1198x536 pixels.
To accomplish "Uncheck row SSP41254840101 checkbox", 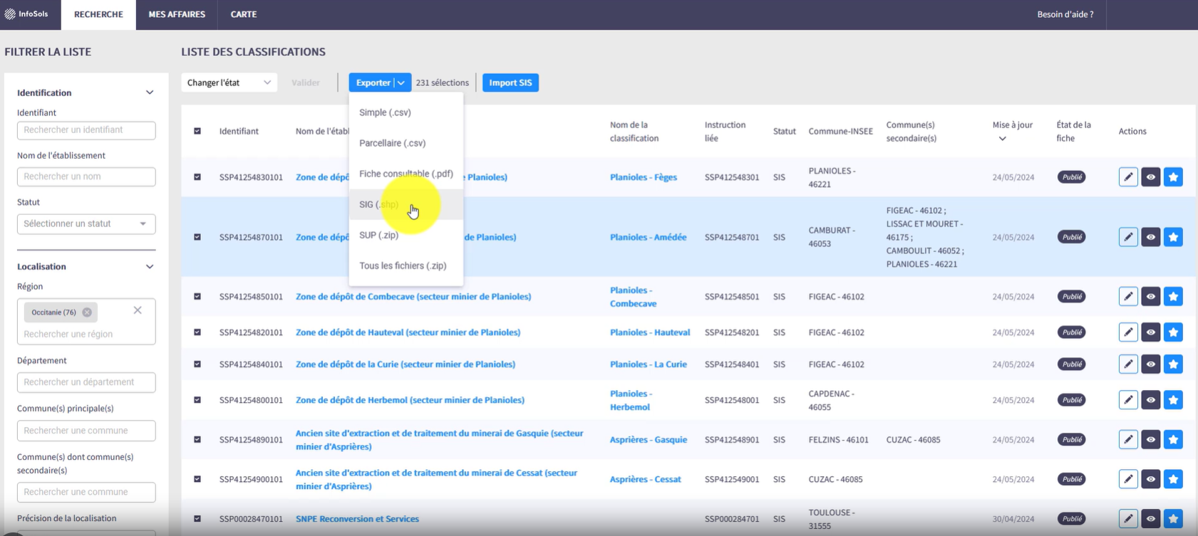I will (x=197, y=364).
